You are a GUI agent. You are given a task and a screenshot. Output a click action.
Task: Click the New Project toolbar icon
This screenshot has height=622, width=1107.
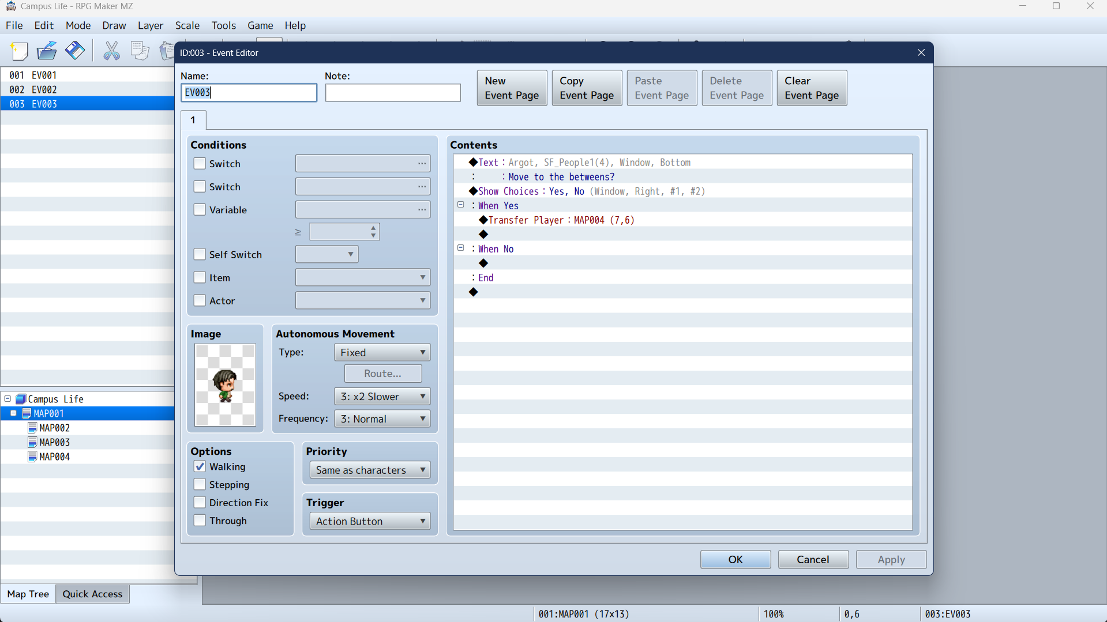point(20,51)
